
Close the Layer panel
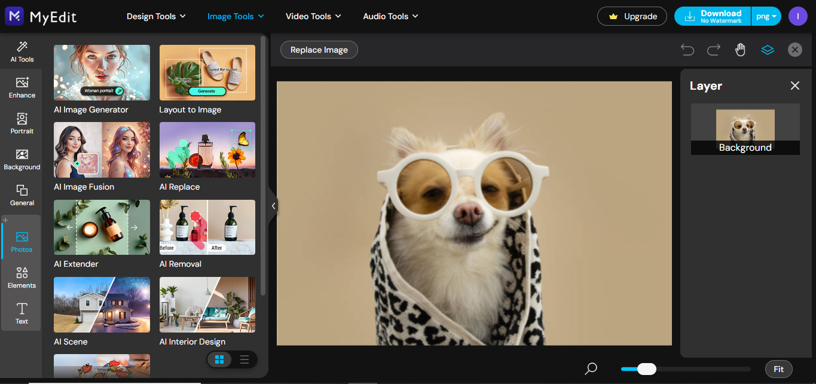click(794, 86)
